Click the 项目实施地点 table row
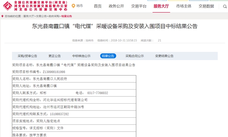This screenshot has height=137, width=228. [x=74, y=121]
